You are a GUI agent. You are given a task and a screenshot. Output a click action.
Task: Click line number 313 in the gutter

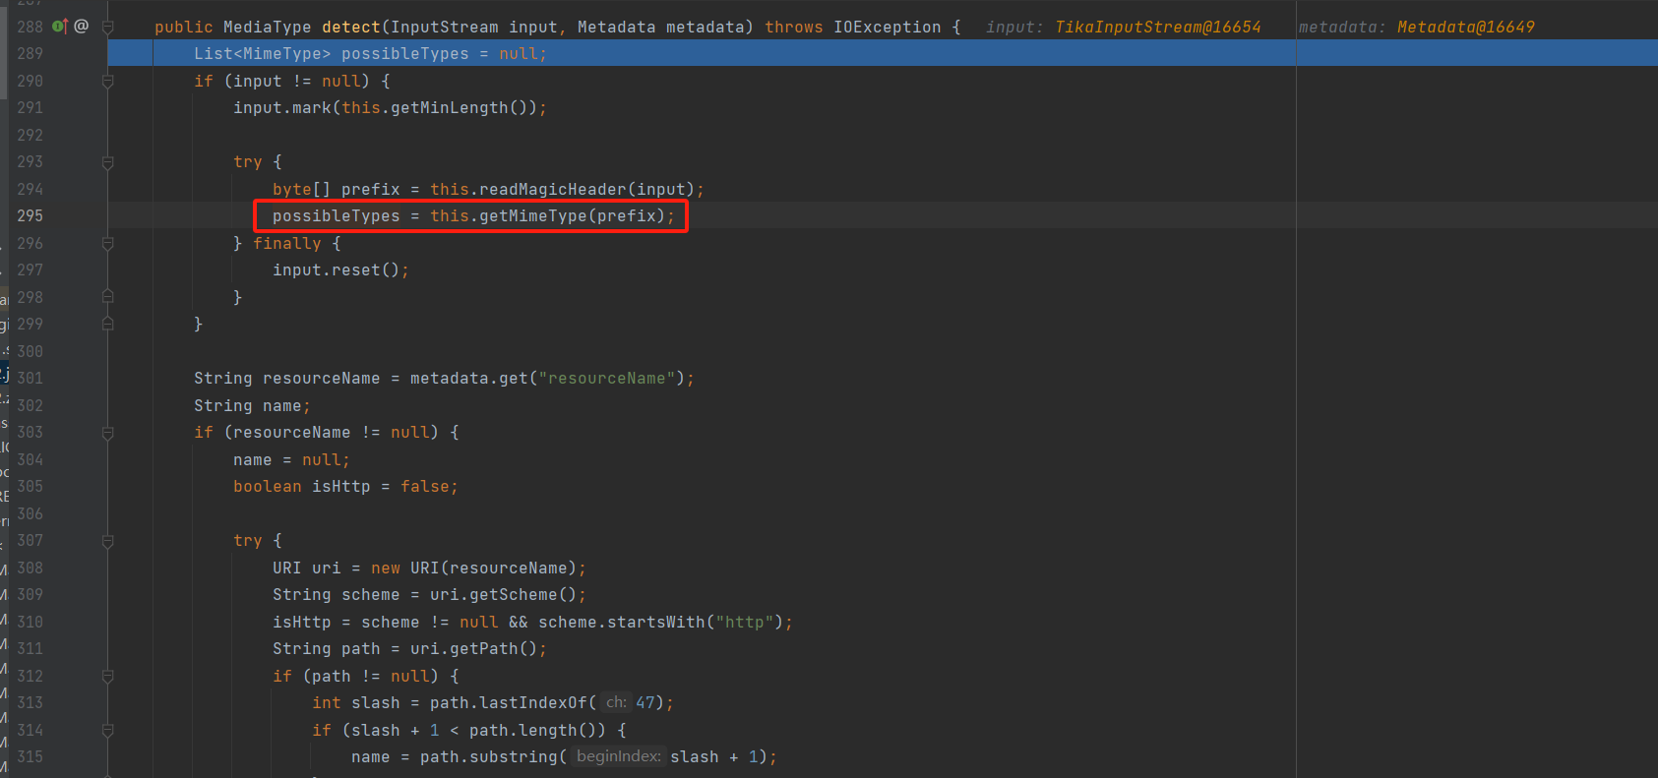[x=30, y=702]
